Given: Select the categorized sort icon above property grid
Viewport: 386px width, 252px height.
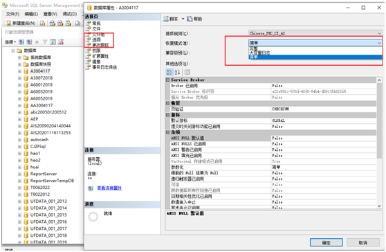Looking at the screenshot, I should [169, 72].
